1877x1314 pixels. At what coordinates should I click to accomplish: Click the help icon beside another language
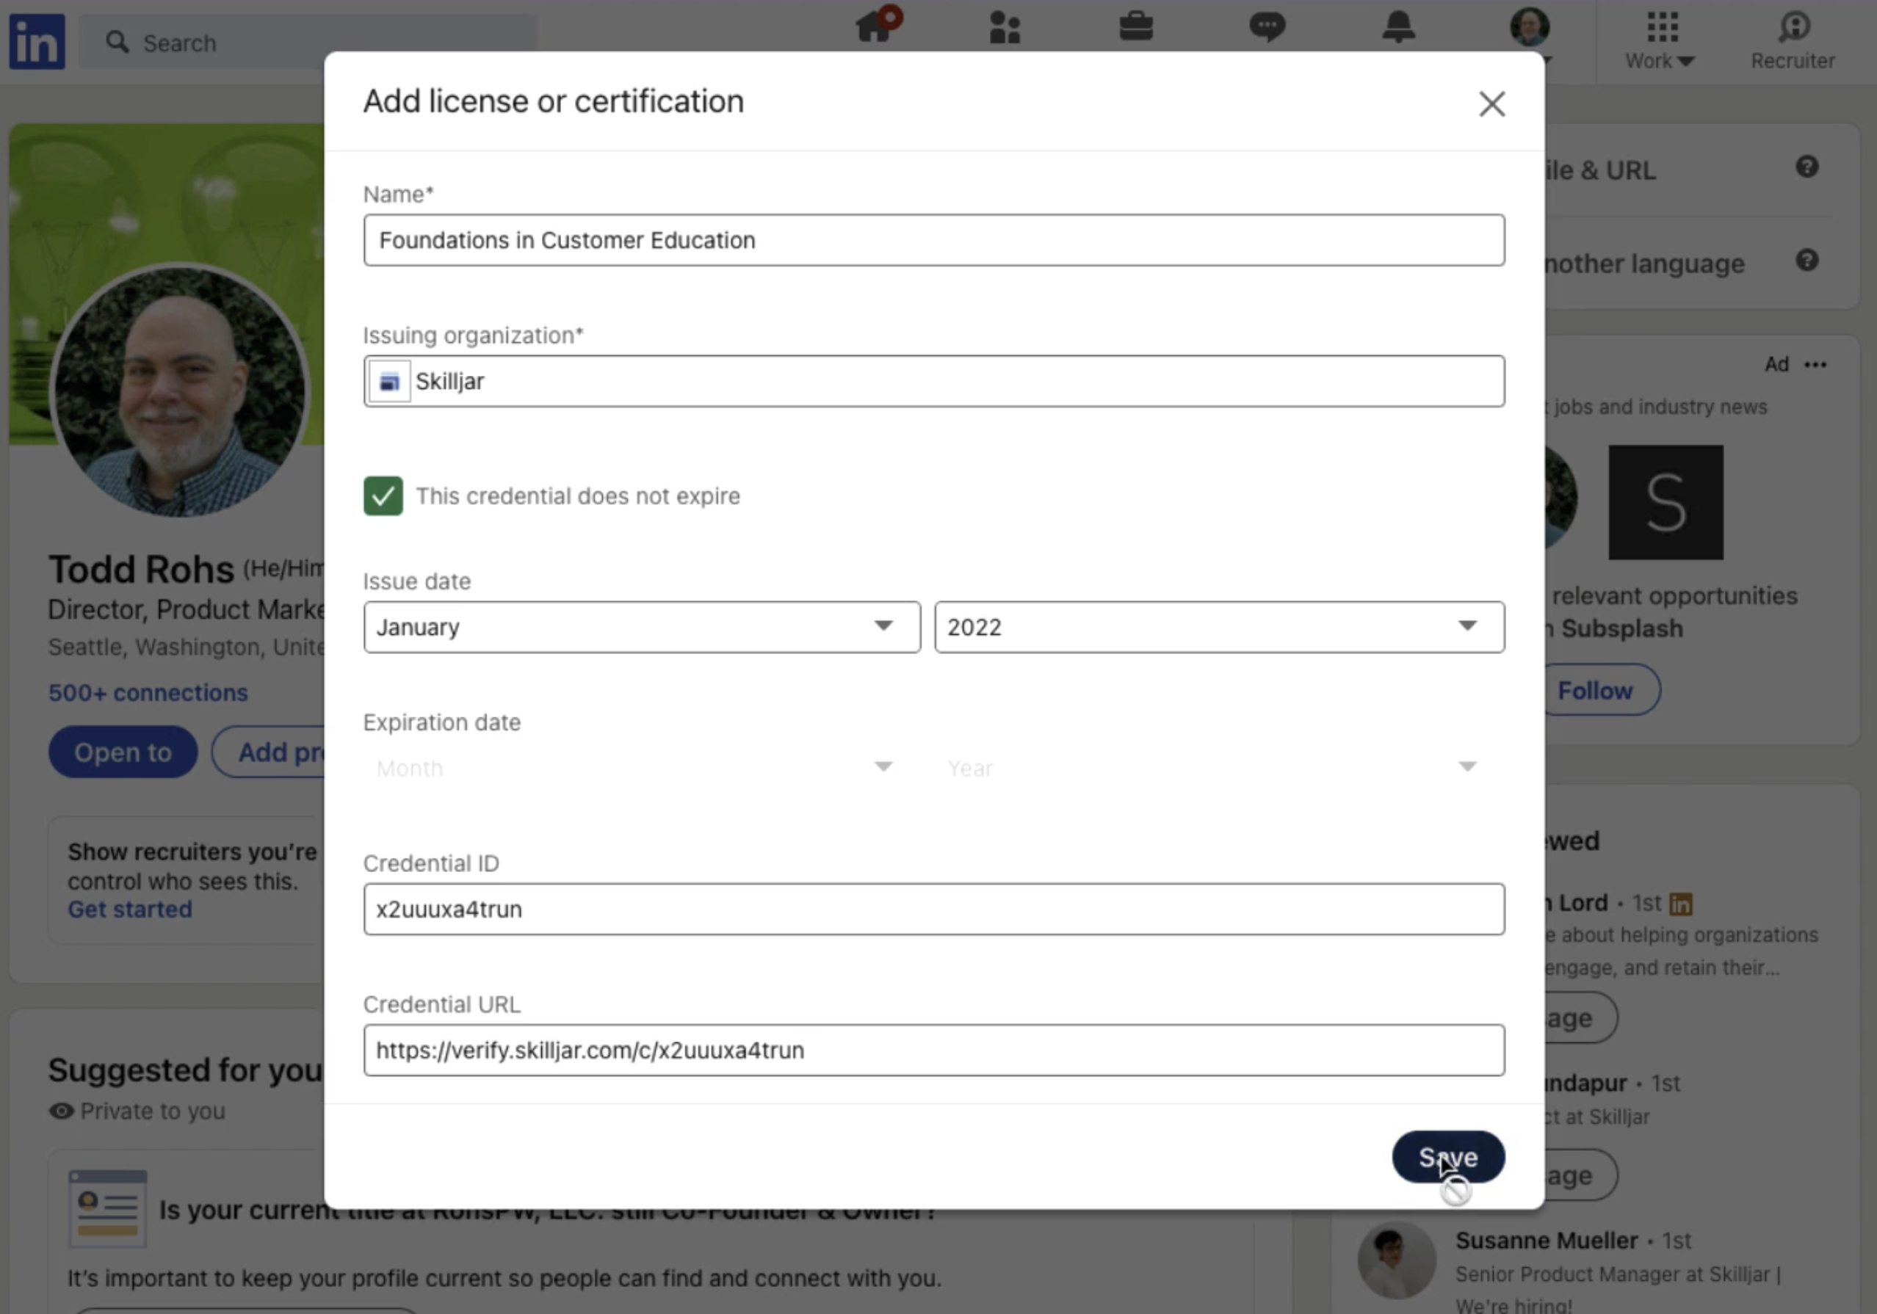[x=1807, y=261]
